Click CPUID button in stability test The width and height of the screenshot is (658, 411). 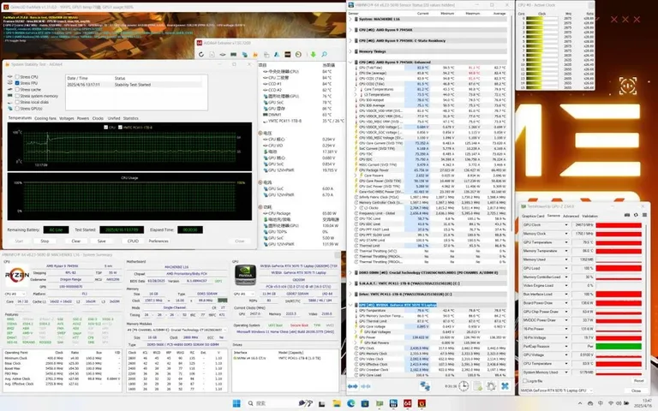133,241
